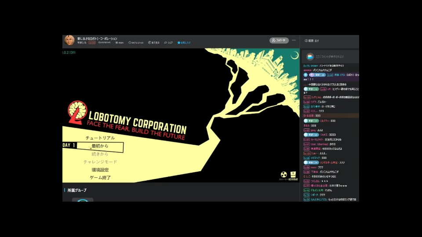Click the jpeg username in chat

coord(313,130)
